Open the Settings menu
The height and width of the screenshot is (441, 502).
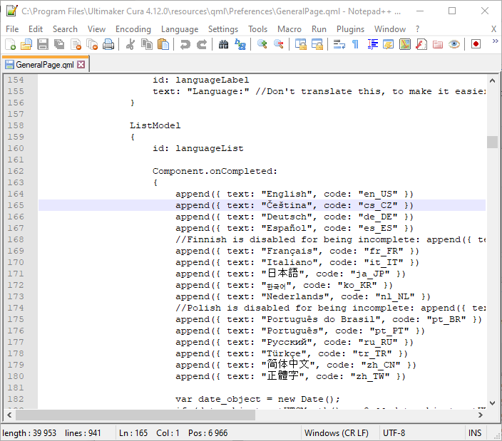pyautogui.click(x=223, y=29)
